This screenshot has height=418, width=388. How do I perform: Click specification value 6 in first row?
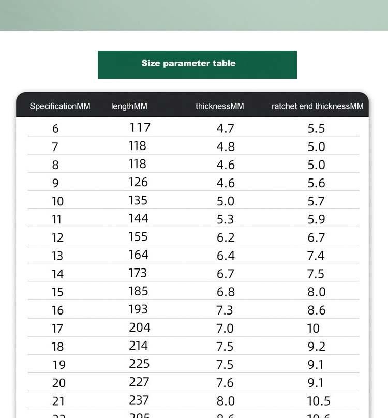55,129
